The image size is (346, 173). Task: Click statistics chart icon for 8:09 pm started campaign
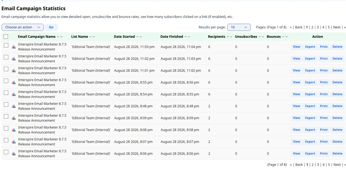pyautogui.click(x=14, y=118)
